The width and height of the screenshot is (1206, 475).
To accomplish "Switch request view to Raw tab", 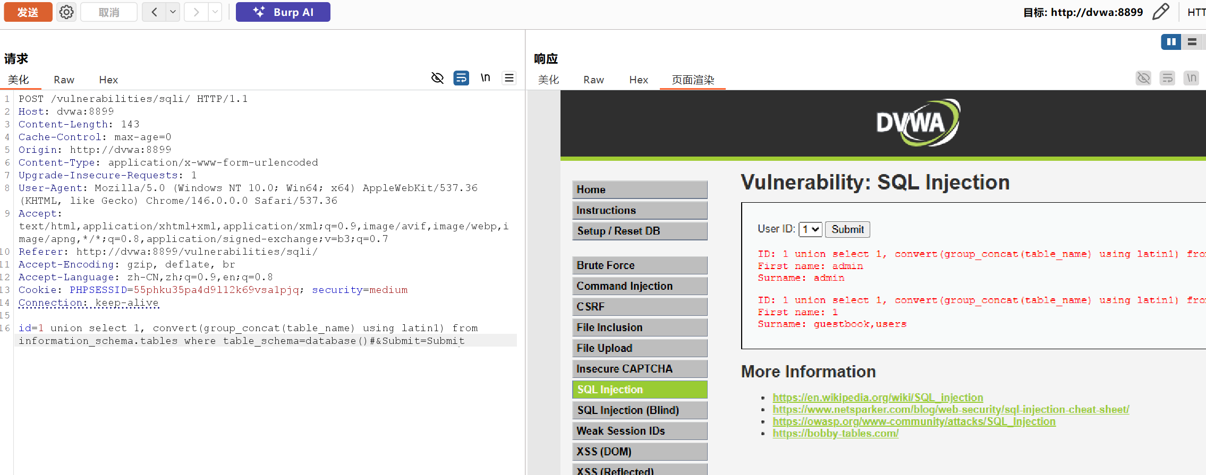I will (64, 80).
